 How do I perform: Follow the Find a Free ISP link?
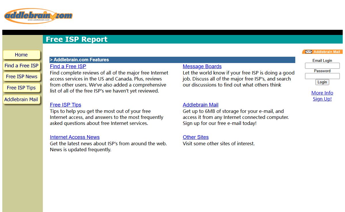click(68, 66)
